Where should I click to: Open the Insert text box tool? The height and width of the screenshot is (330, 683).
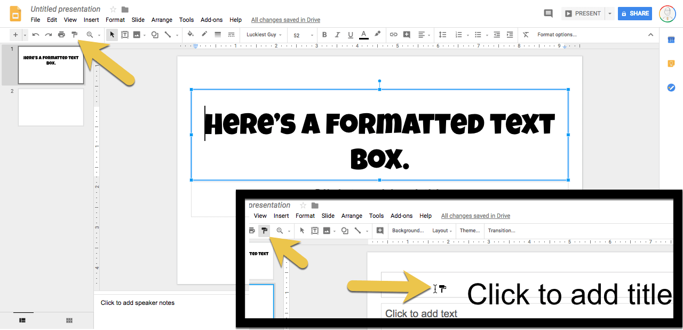125,34
